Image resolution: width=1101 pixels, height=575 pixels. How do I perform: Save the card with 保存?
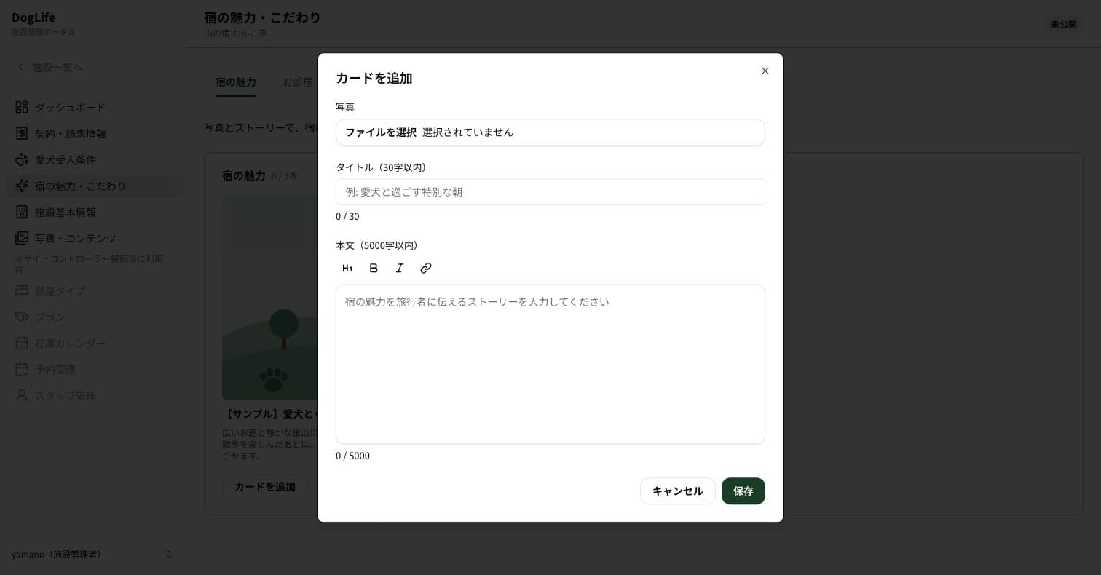(743, 491)
